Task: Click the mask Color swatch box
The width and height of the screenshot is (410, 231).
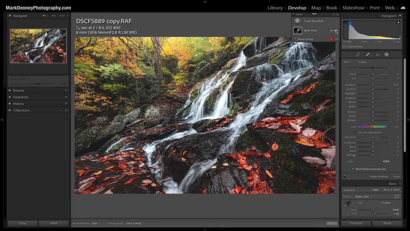Action: click(x=386, y=161)
